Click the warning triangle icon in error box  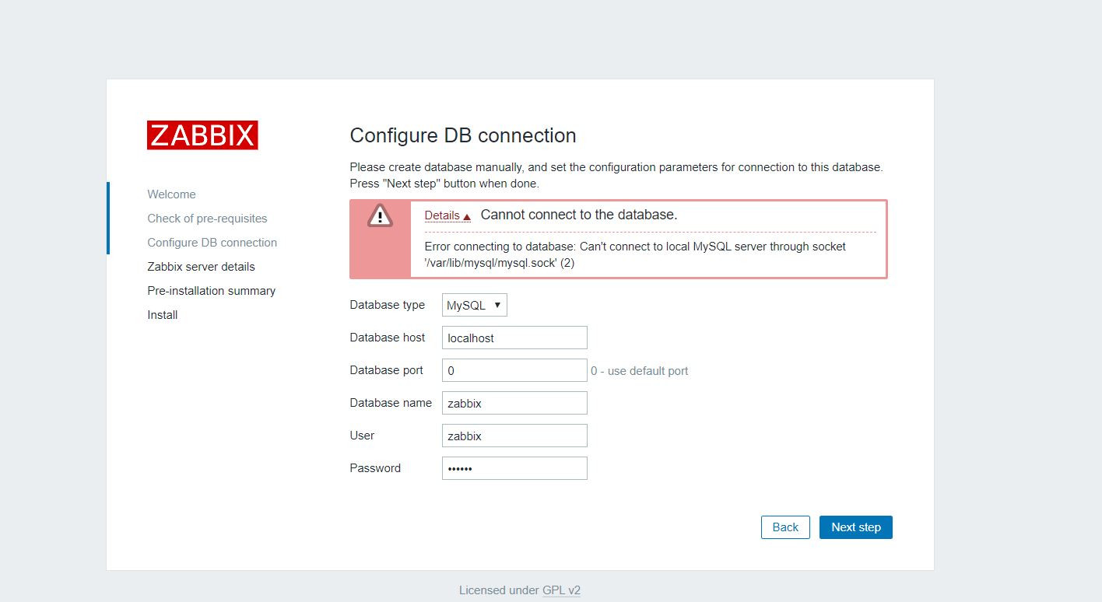click(x=380, y=215)
